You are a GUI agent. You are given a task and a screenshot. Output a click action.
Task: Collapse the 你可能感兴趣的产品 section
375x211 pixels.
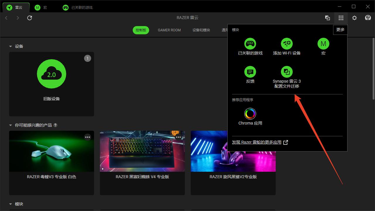11,125
